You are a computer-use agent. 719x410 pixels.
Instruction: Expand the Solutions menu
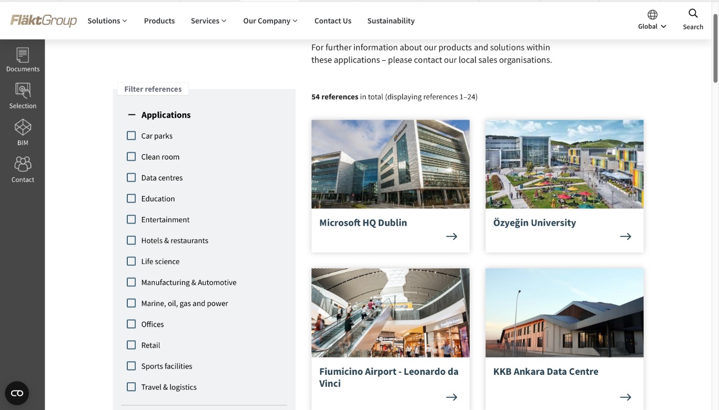(107, 21)
